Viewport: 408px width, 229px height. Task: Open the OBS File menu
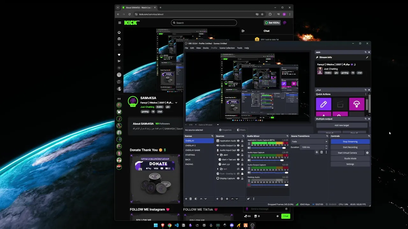coord(186,48)
